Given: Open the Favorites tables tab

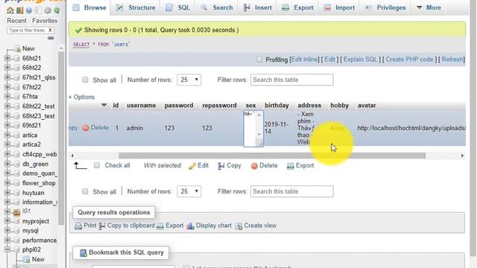Looking at the screenshot, I should [45, 21].
